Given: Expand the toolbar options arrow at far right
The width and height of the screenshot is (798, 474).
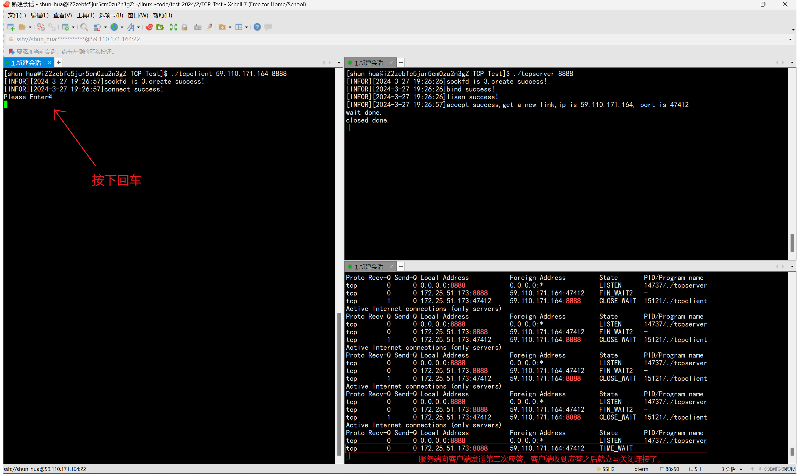Looking at the screenshot, I should pos(793,30).
